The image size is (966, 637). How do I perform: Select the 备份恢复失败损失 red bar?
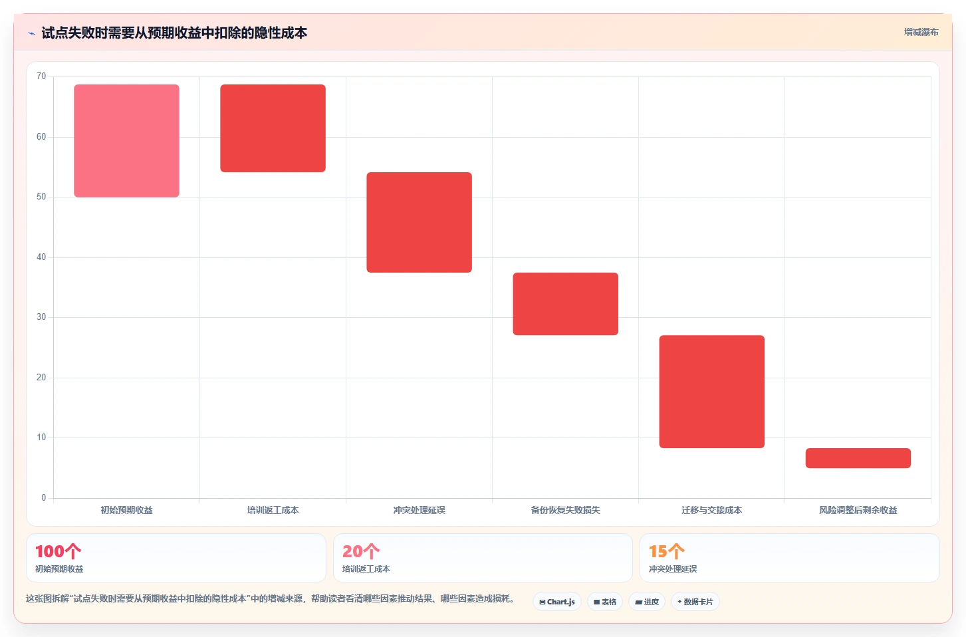coord(565,304)
